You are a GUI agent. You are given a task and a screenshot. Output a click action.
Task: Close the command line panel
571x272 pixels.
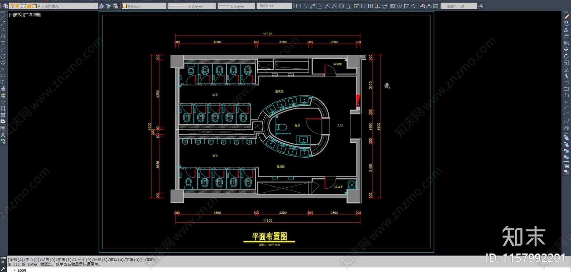[3, 262]
